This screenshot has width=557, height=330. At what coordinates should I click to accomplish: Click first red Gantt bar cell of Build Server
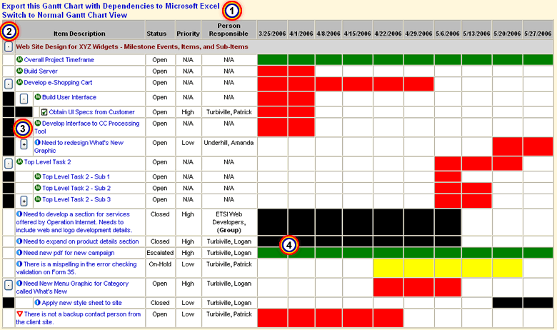272,71
